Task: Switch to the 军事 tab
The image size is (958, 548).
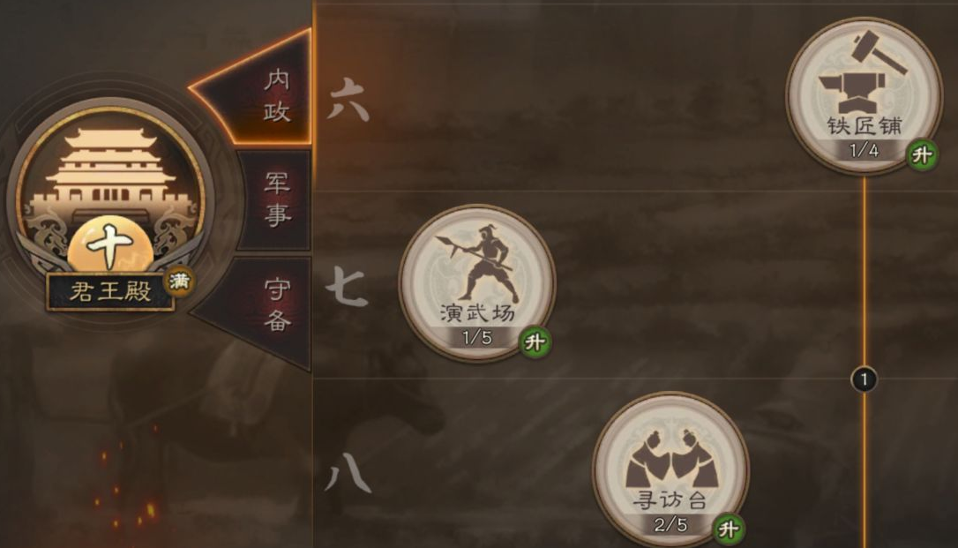Action: (x=276, y=199)
